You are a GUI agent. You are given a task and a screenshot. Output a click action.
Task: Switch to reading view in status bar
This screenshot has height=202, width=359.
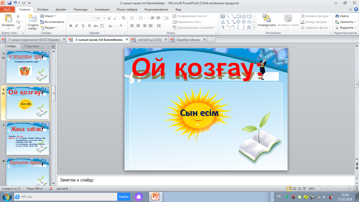tap(299, 189)
